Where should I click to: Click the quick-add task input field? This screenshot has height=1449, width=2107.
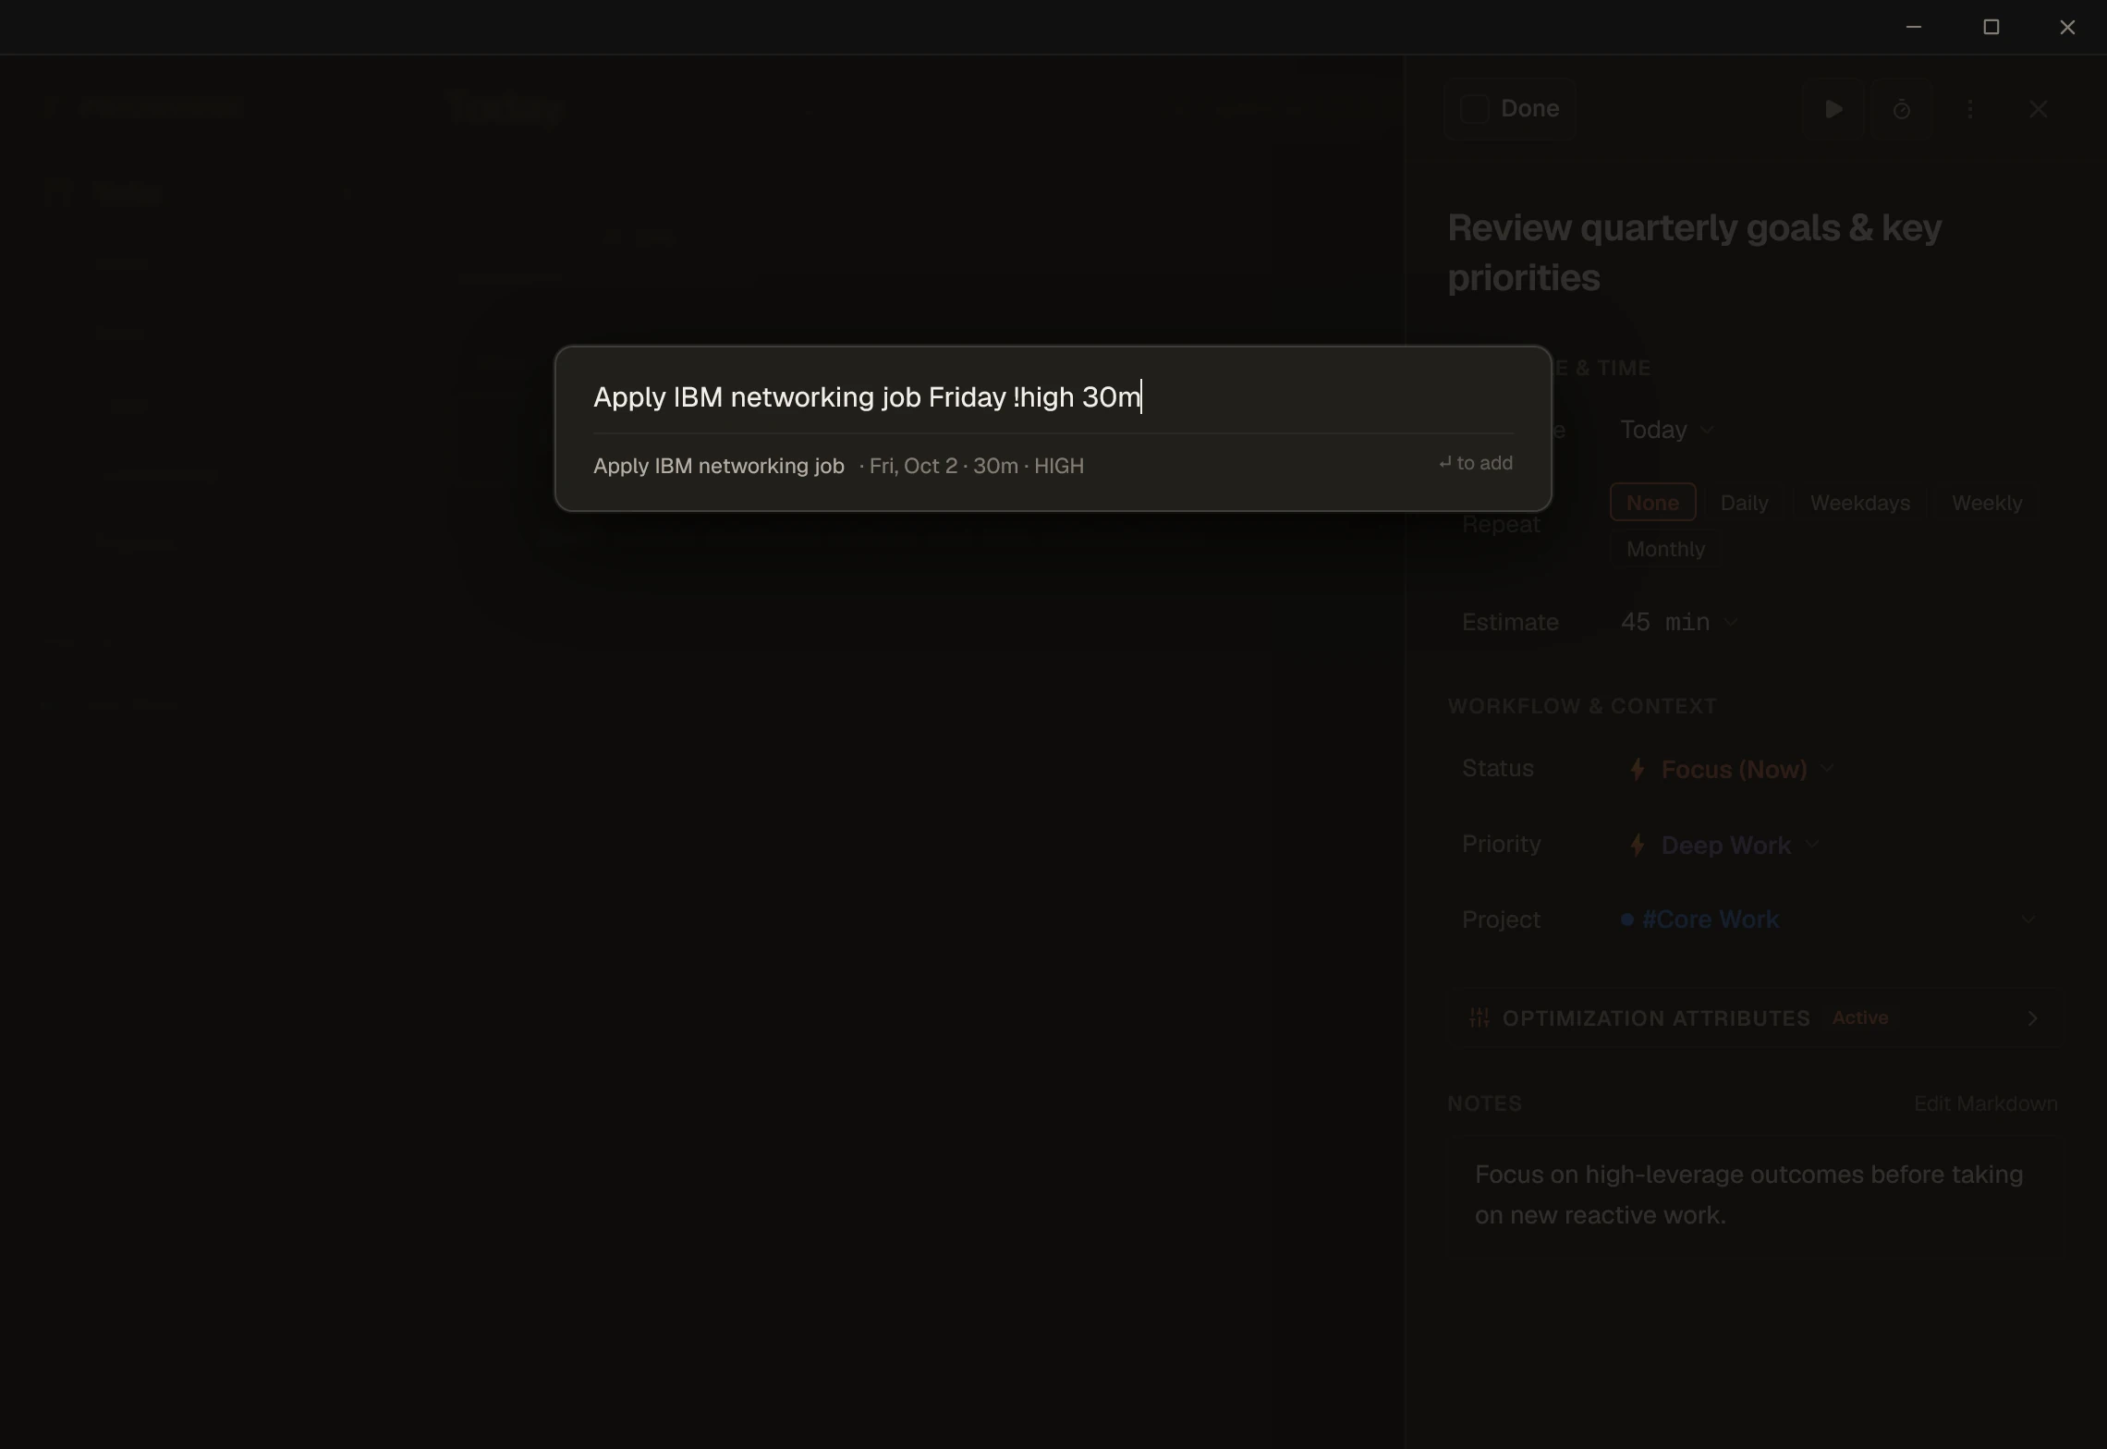[1053, 397]
